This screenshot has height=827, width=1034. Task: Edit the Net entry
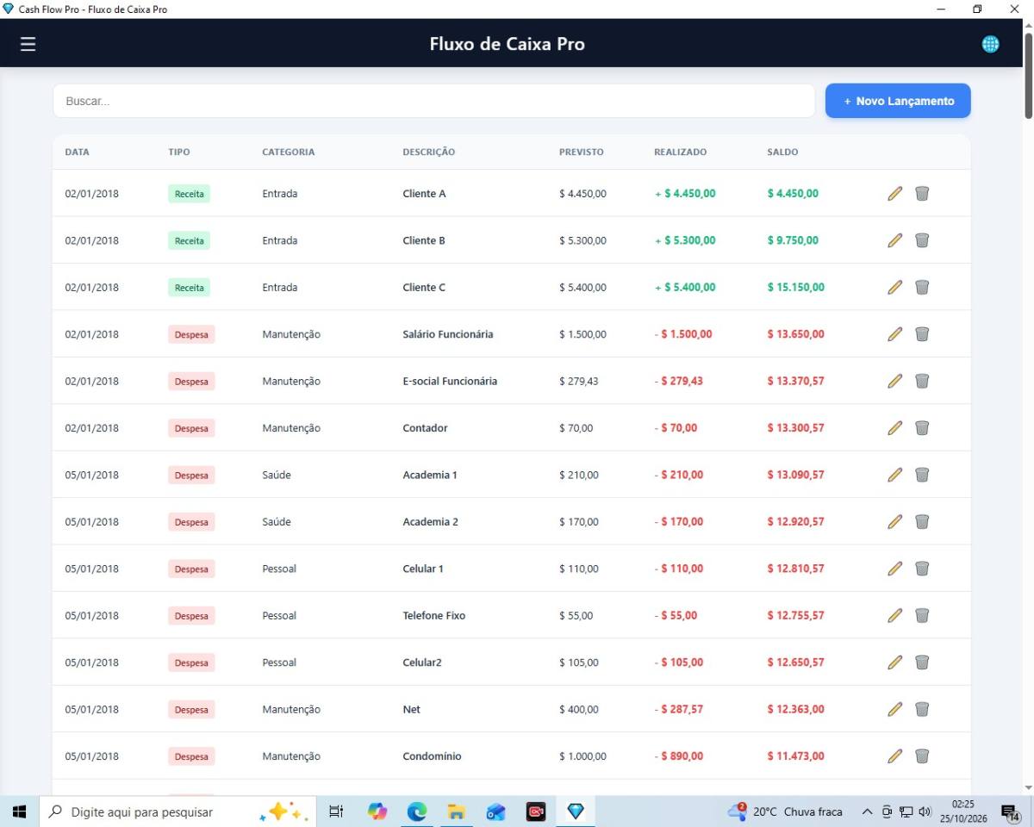[x=895, y=710]
